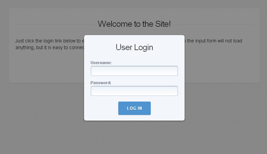Click the "Password:" field label
Screen dimensions: 267x154
coord(101,83)
